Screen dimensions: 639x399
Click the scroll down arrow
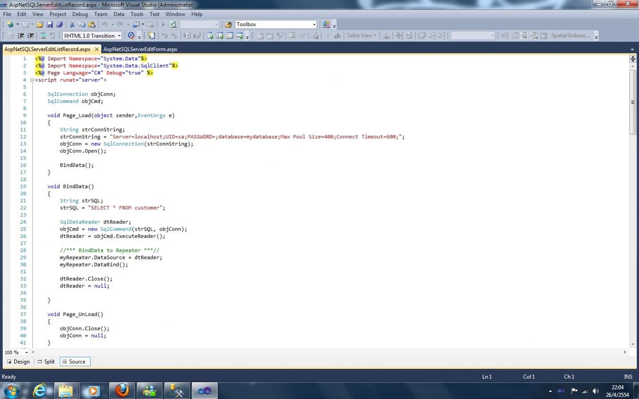[633, 344]
